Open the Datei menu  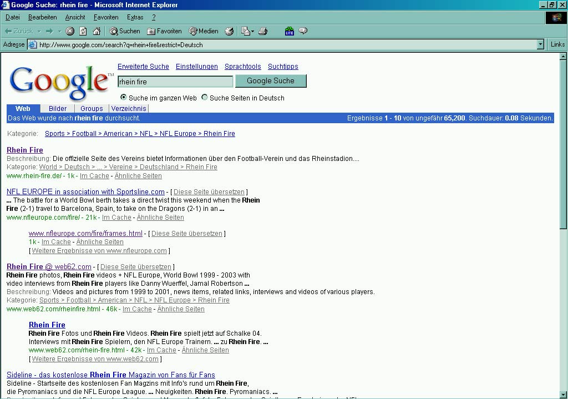pyautogui.click(x=13, y=17)
